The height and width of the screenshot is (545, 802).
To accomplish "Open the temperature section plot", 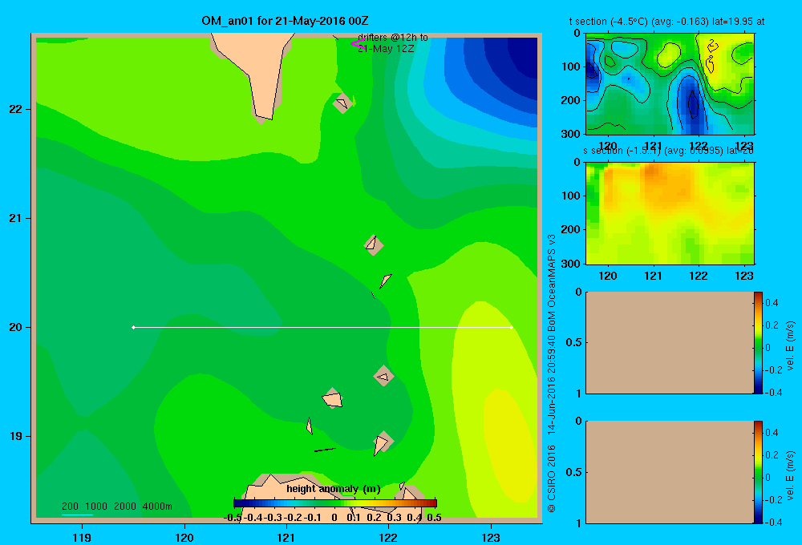I will pos(670,84).
